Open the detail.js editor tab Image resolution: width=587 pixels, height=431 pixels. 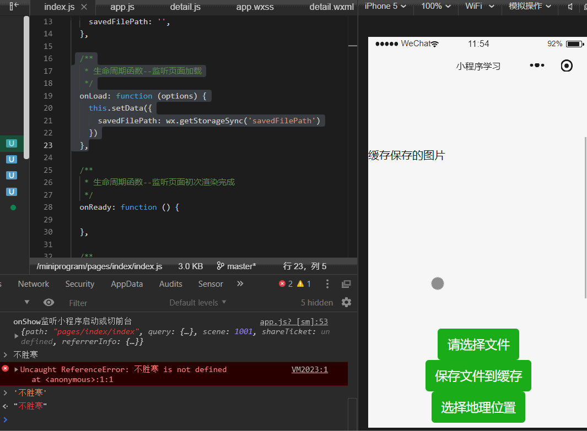pos(185,7)
